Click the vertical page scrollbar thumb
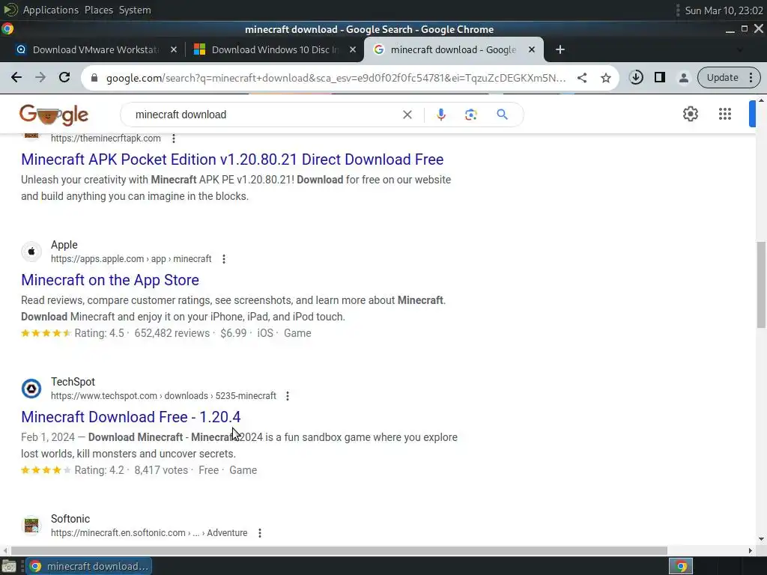This screenshot has height=575, width=767. 761,285
